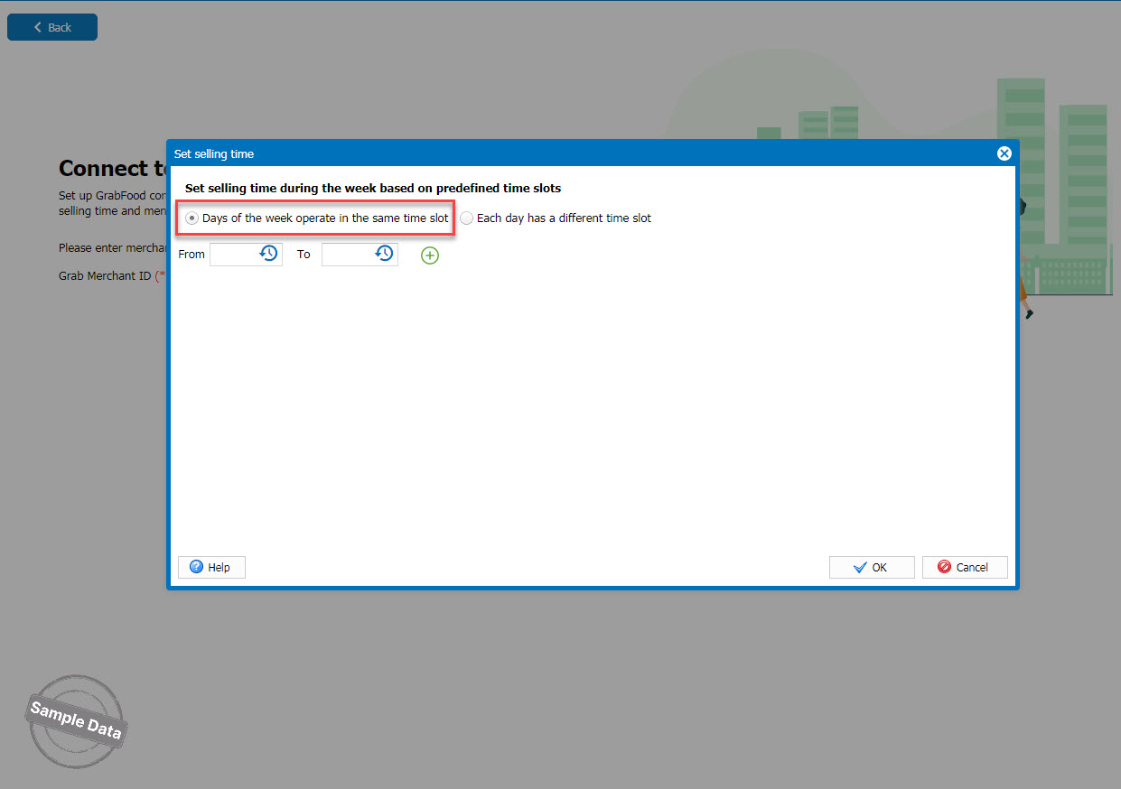Open the To time picker clock icon
Screen dimensions: 1121x789
[x=384, y=254]
